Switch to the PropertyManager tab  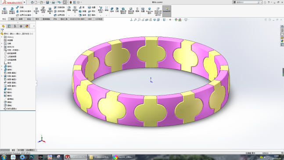(x=9, y=26)
